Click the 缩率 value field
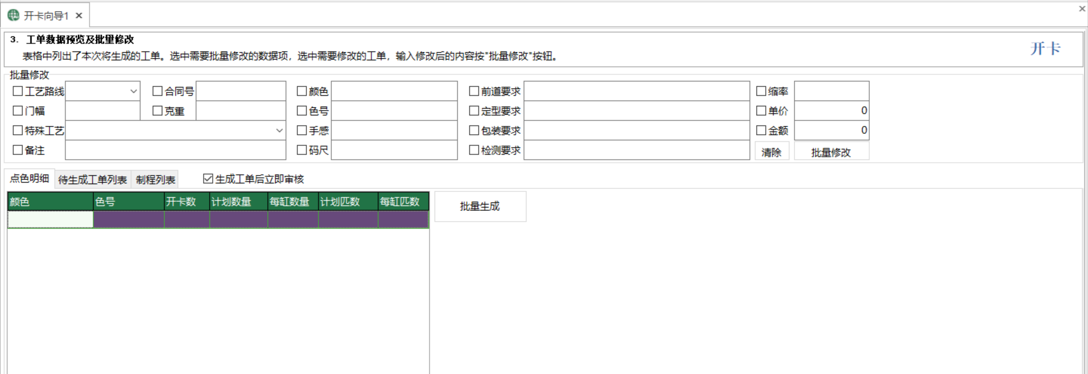Screen dimensions: 1088x374 [x=832, y=91]
